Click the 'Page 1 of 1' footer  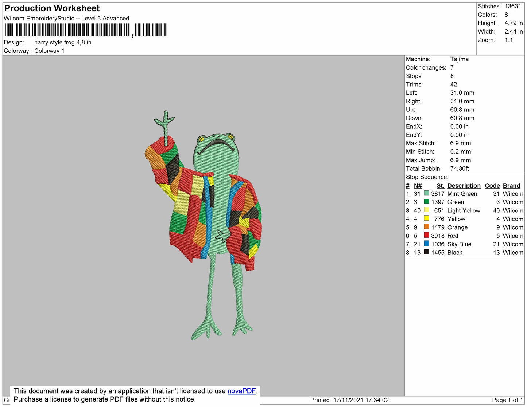[x=507, y=400]
